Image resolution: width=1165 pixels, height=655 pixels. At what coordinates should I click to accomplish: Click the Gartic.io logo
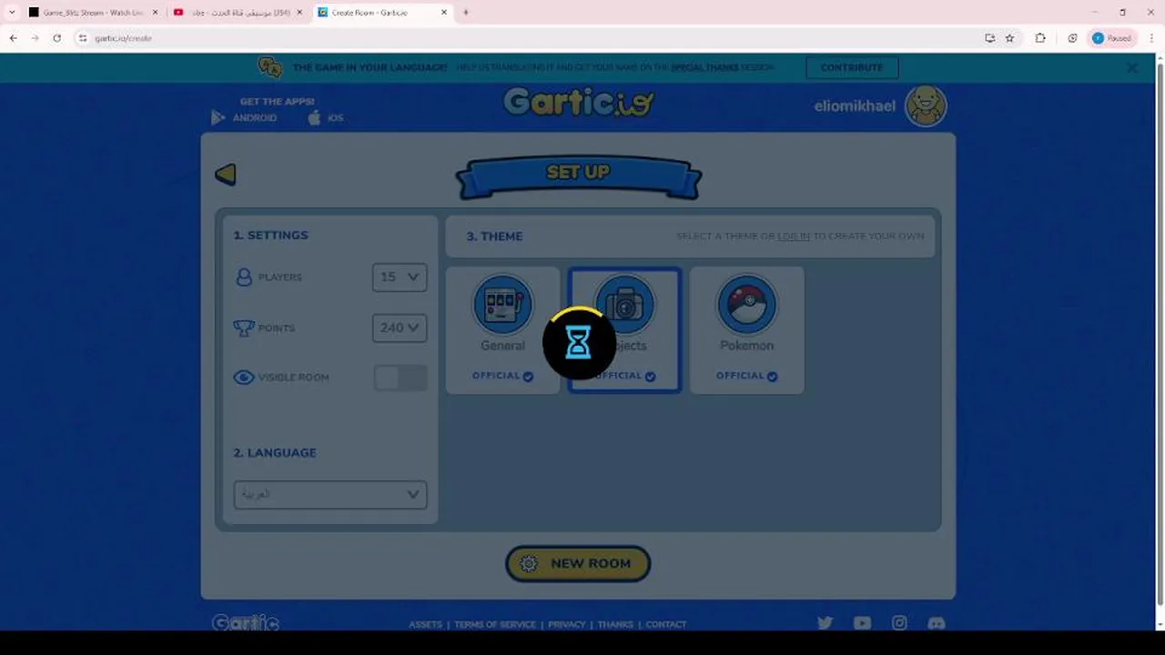pos(578,102)
